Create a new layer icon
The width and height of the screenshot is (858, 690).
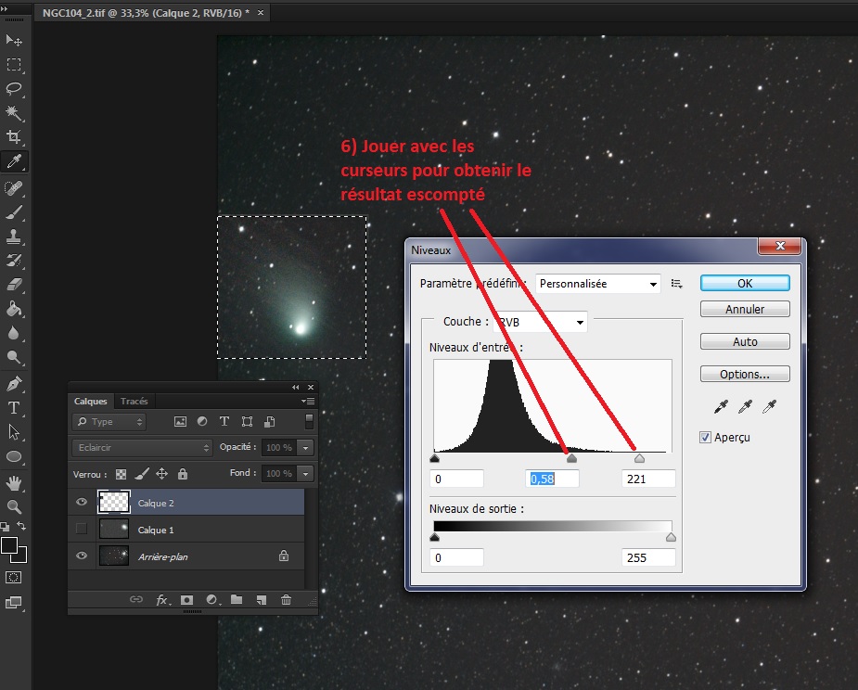(262, 600)
